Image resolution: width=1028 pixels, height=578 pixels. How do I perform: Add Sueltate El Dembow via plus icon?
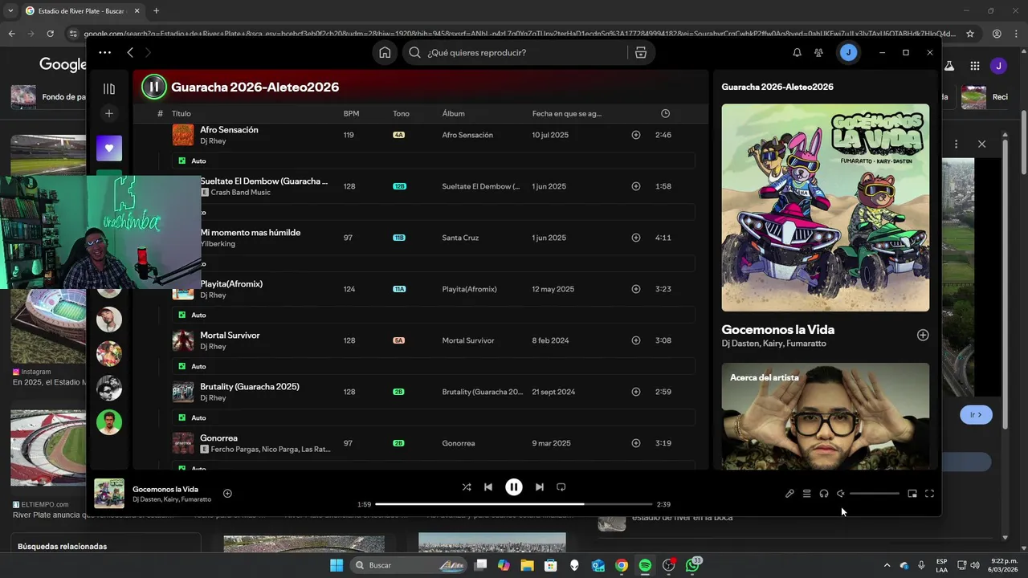pyautogui.click(x=636, y=186)
